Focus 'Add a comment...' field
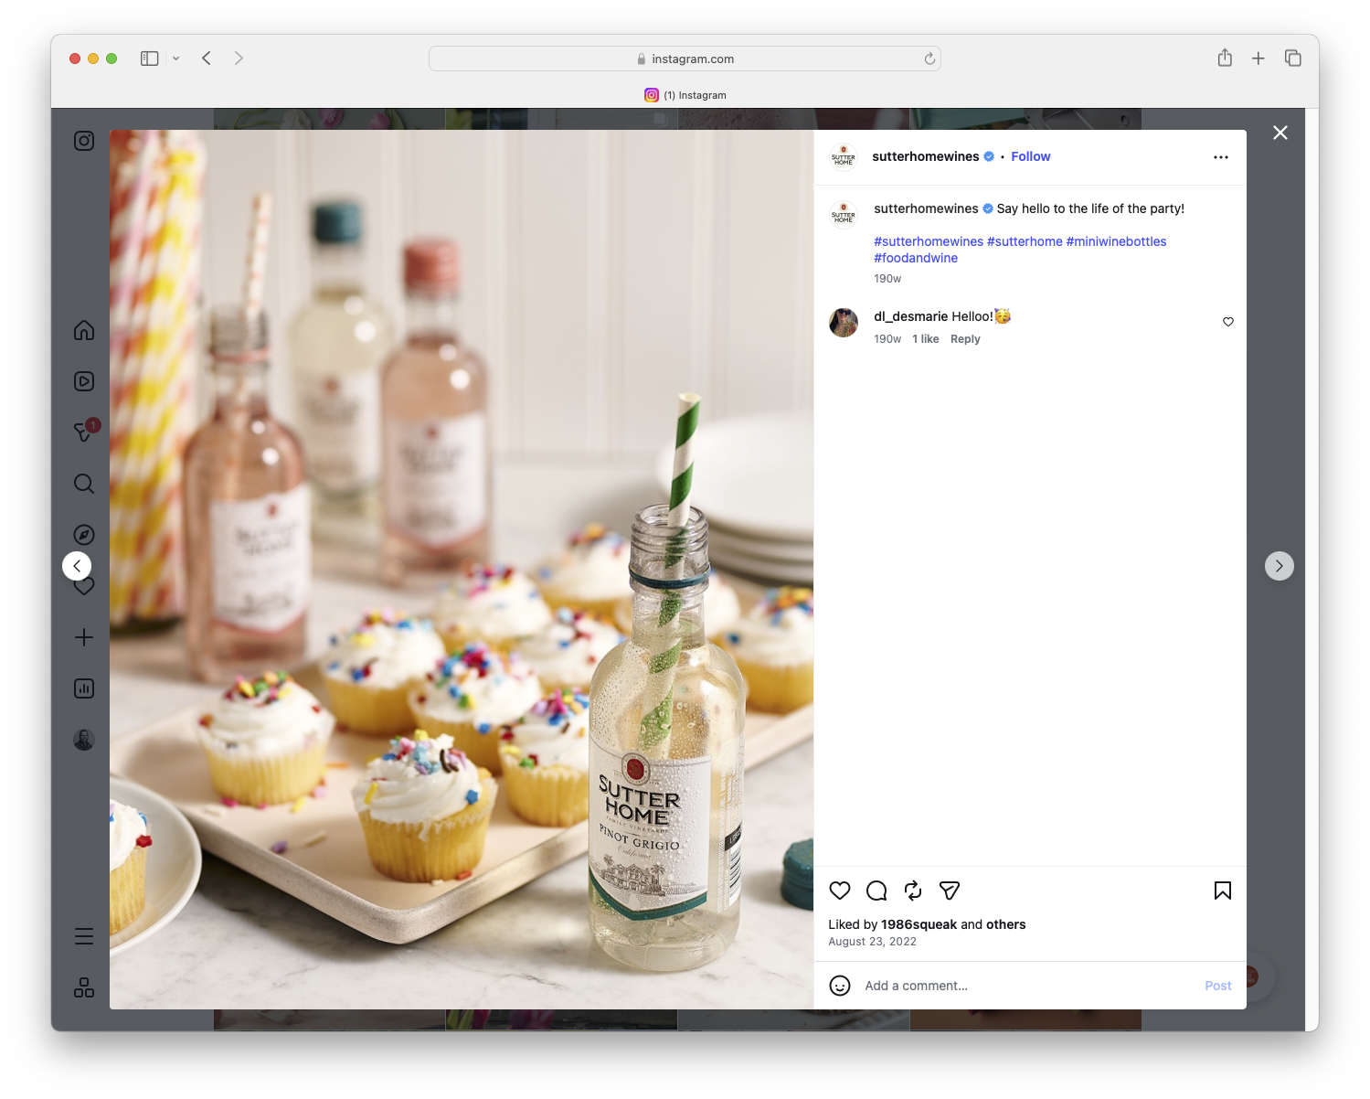This screenshot has height=1099, width=1370. point(1028,986)
